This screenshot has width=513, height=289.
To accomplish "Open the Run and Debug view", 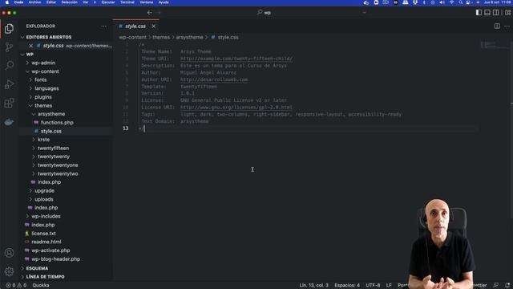I will coord(9,84).
